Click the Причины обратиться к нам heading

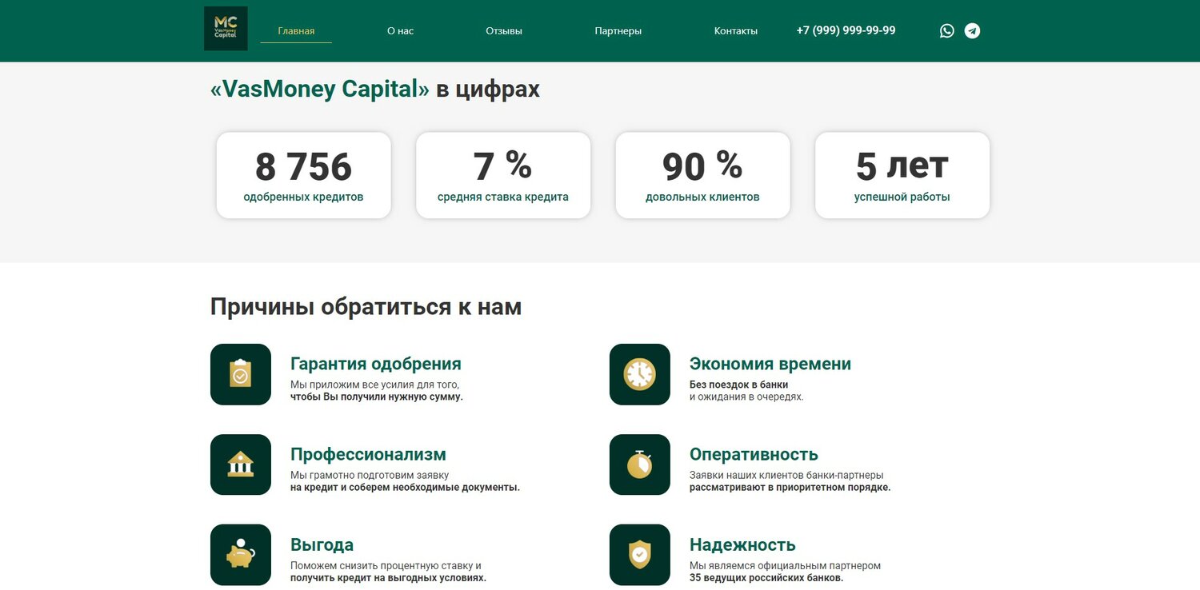366,307
